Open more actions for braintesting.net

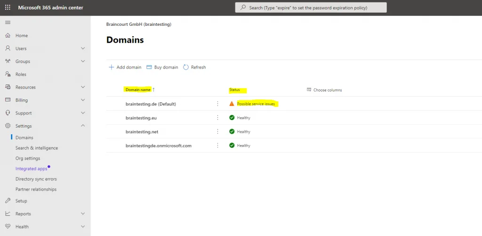point(217,131)
